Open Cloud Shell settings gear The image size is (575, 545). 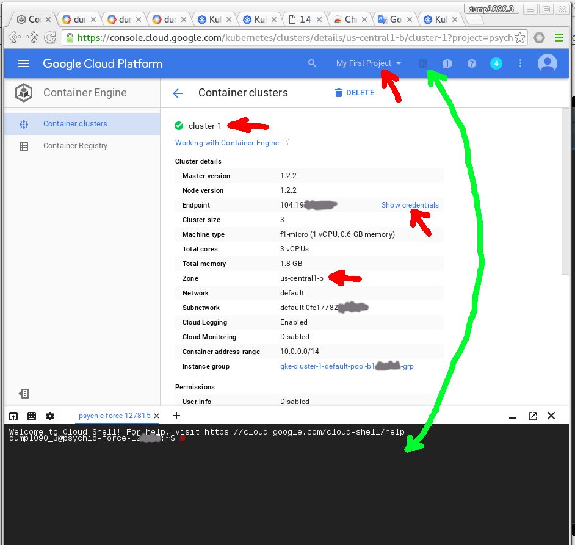pyautogui.click(x=50, y=416)
